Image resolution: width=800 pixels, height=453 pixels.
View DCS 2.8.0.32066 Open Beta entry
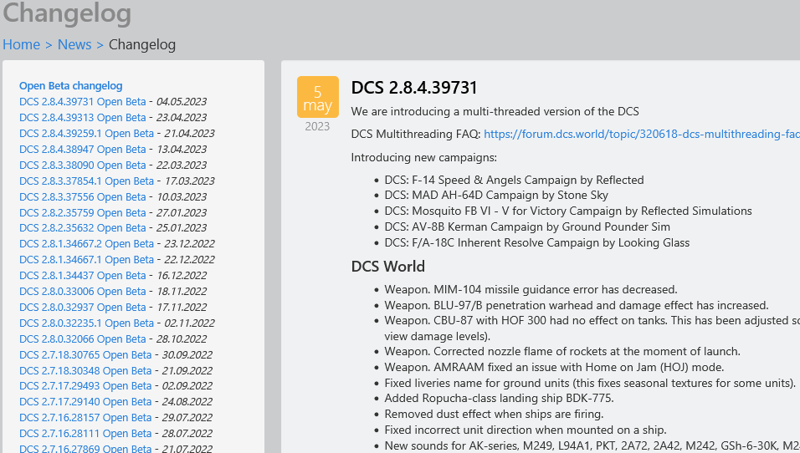coord(83,338)
